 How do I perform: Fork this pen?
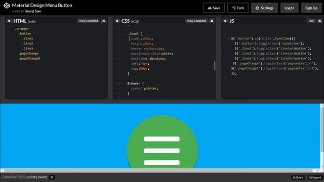237,8
